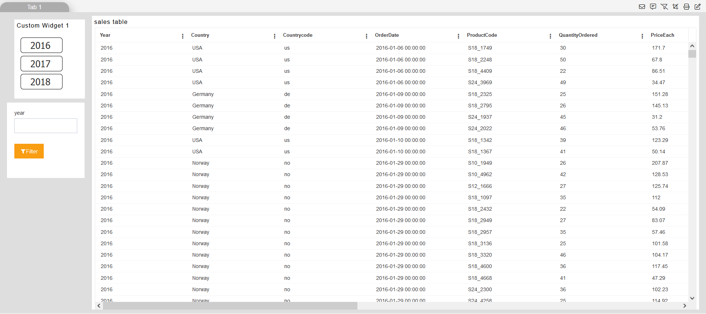Click the vertical scrollbar down arrow
Image resolution: width=706 pixels, height=314 pixels.
click(x=692, y=298)
